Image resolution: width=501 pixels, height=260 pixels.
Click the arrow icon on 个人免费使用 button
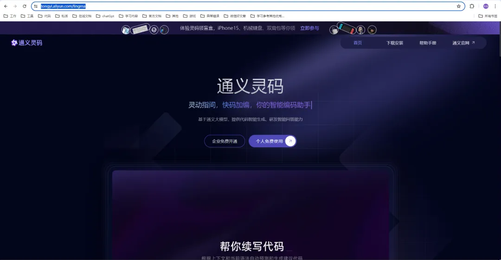point(290,141)
